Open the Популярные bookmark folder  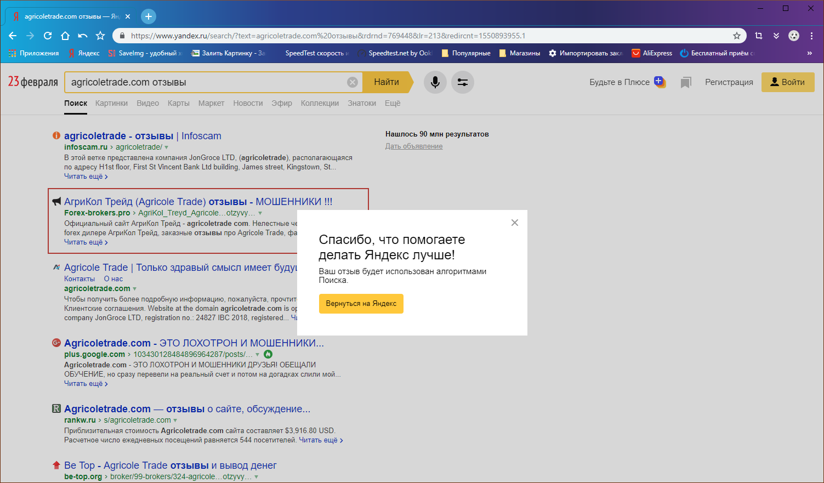(x=466, y=53)
